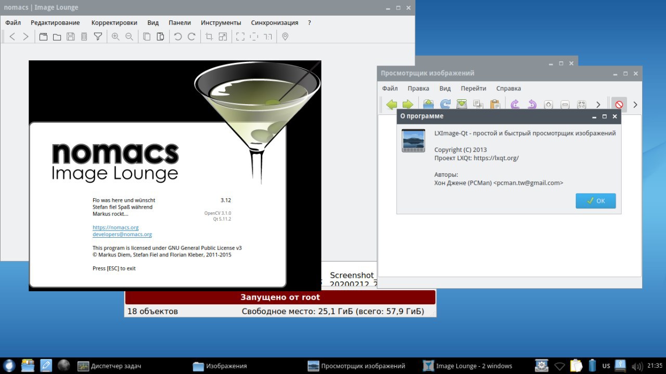Click the save-as green arrow icon in LXImage
This screenshot has width=666, height=374.
pyautogui.click(x=462, y=104)
